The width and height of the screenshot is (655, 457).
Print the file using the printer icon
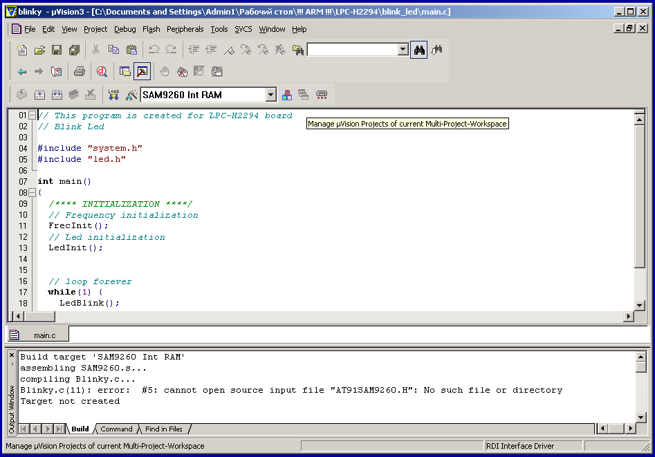[80, 71]
